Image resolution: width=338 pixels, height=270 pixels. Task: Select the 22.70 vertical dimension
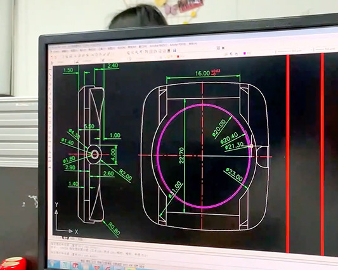(x=182, y=155)
